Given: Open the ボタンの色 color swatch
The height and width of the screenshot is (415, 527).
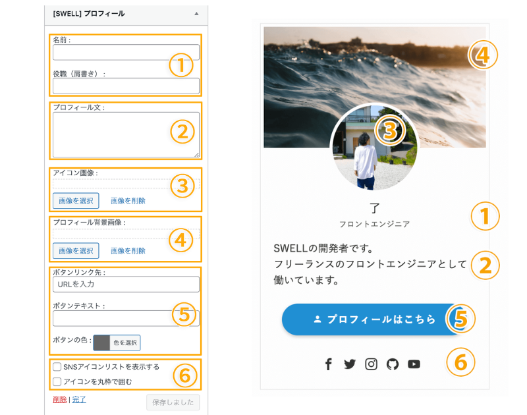Looking at the screenshot, I should pos(101,343).
